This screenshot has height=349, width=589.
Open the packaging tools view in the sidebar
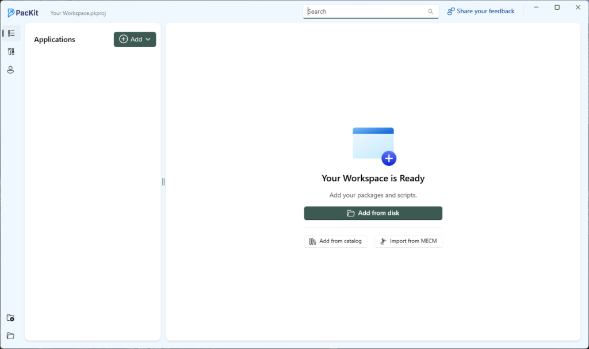(11, 51)
